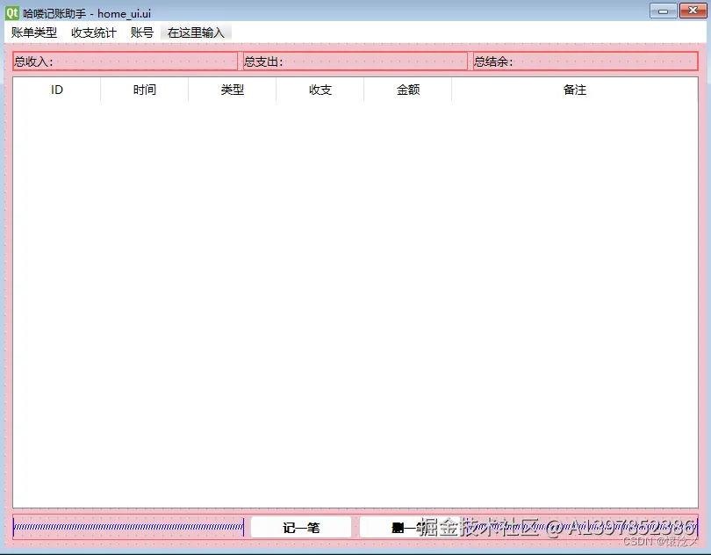
Task: Select the 备注 column header
Action: point(574,90)
